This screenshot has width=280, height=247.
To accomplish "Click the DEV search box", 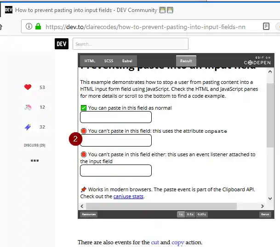I will click(x=131, y=44).
